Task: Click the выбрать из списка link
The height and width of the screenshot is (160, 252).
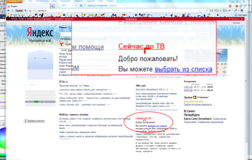Action: pyautogui.click(x=157, y=126)
